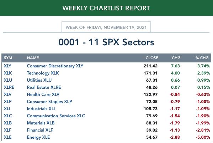Open Real Estate XLRE link
This screenshot has width=213, height=143.
(44, 87)
